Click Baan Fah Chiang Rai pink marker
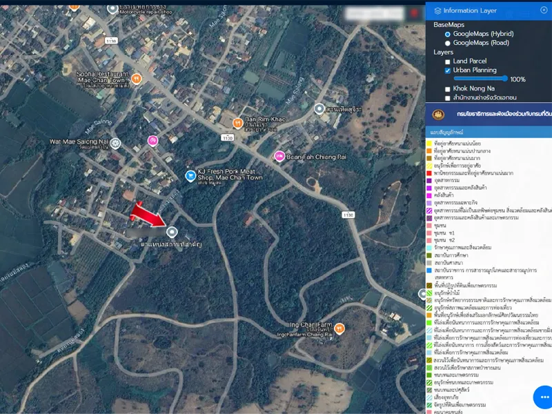Viewport: 552px width, 414px height. point(279,156)
